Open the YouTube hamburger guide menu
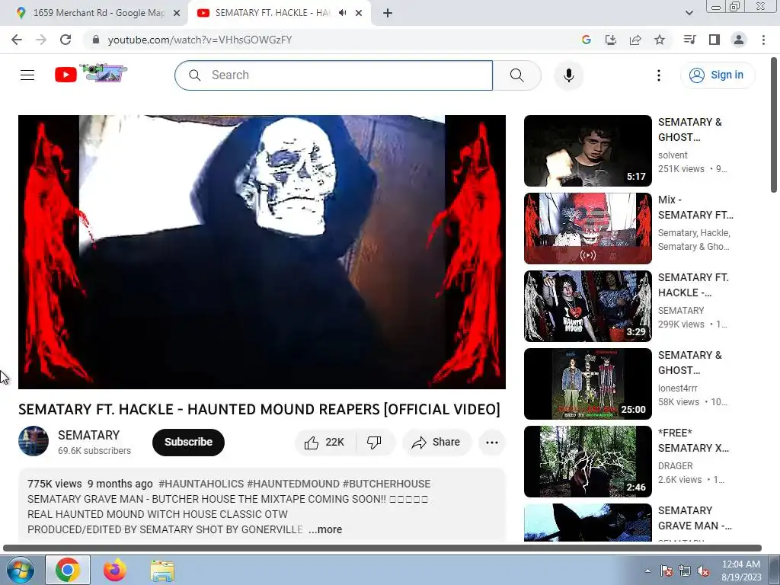 point(27,75)
